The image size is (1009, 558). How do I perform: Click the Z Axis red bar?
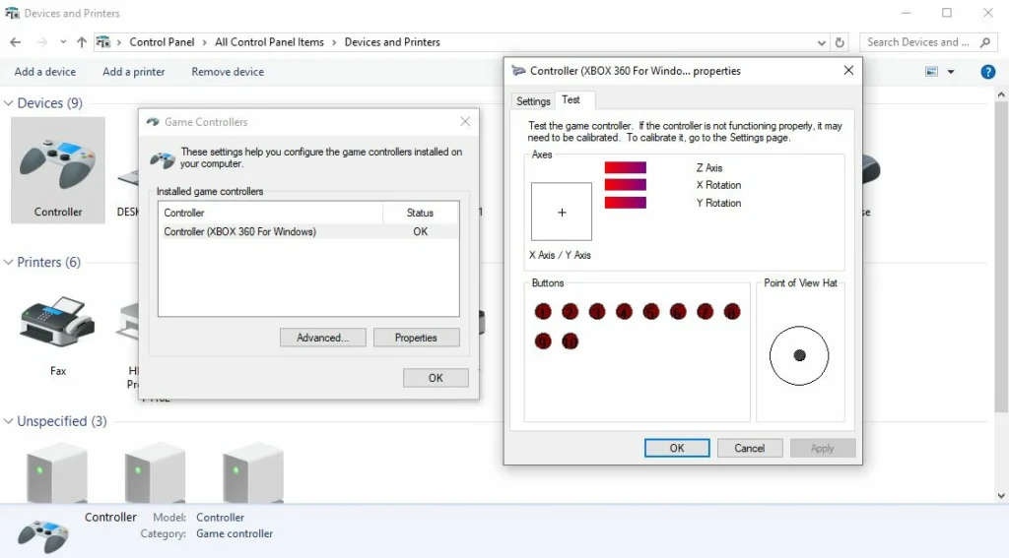click(625, 167)
